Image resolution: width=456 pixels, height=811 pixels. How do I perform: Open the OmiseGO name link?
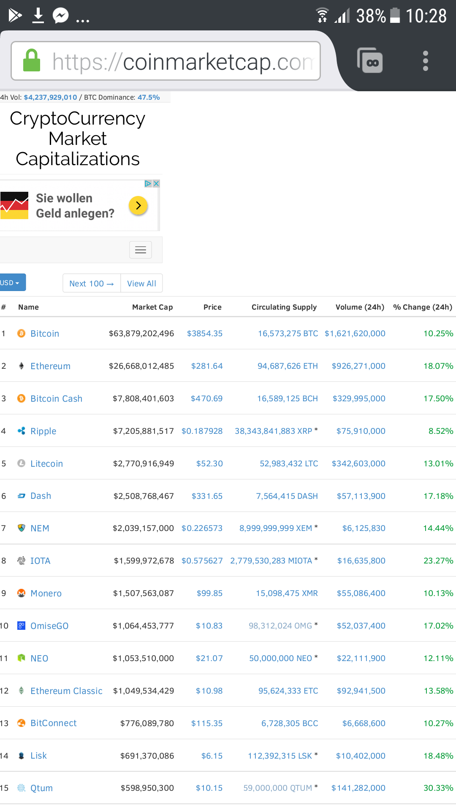click(49, 626)
